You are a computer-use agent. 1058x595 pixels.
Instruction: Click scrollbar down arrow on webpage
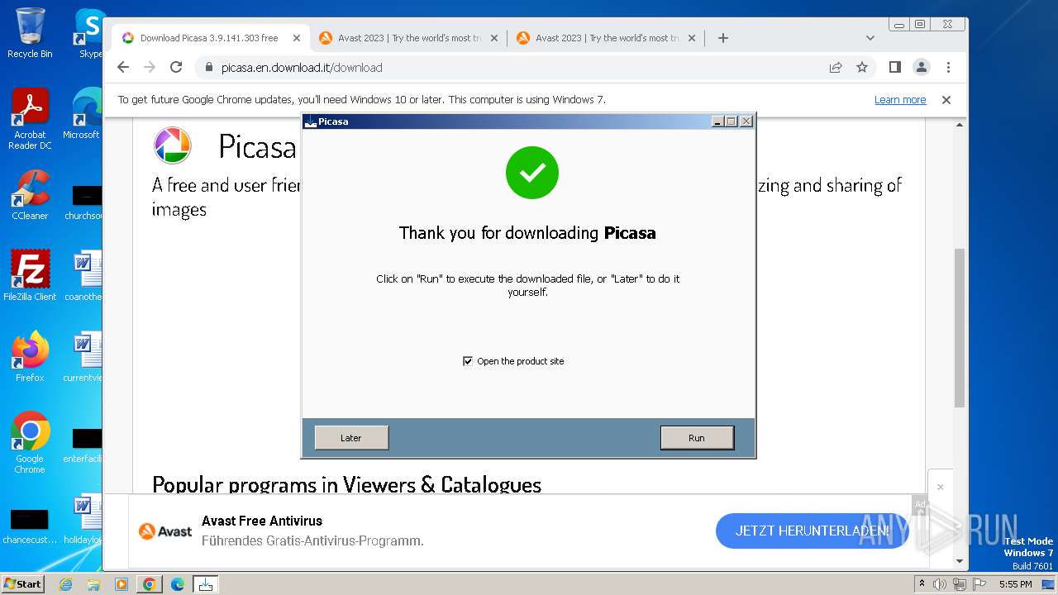click(959, 561)
